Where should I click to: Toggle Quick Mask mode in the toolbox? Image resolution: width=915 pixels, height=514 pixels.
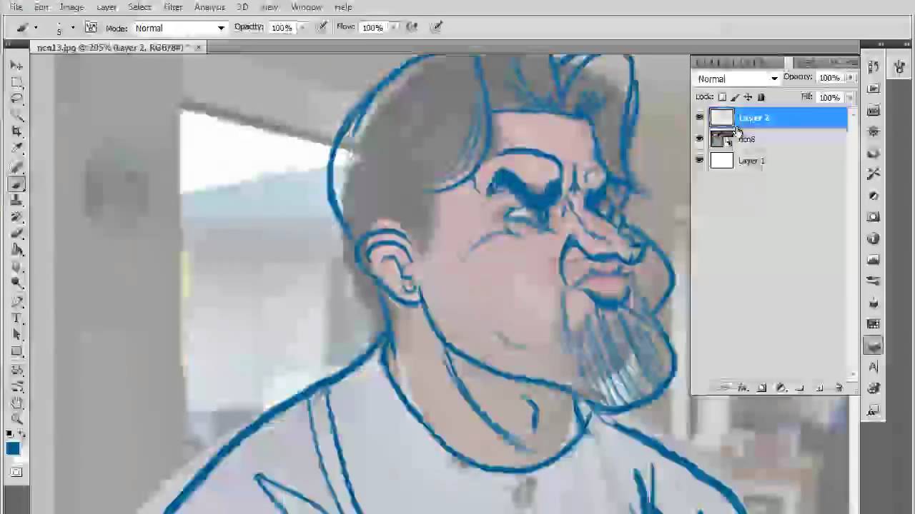(x=16, y=471)
